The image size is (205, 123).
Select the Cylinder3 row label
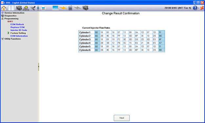(x=85, y=39)
